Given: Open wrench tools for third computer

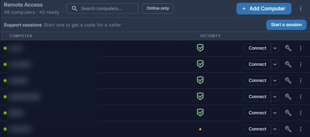Looking at the screenshot, I should pos(288,81).
